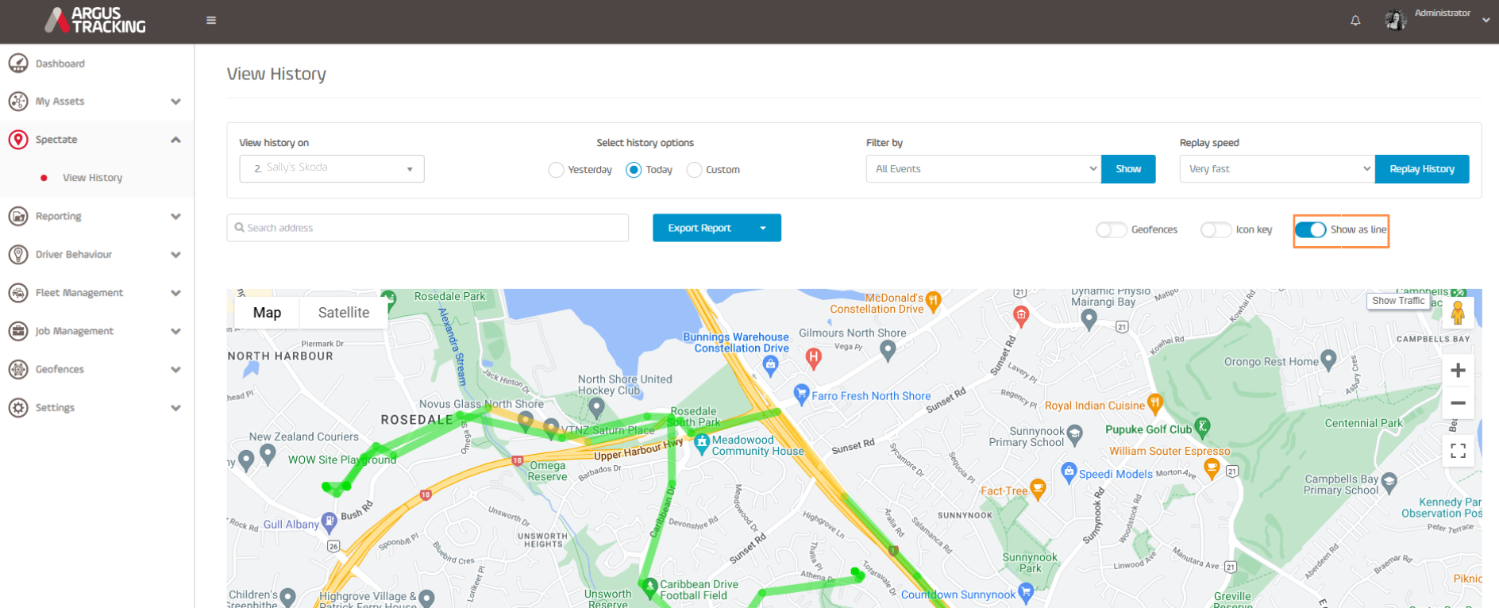Image resolution: width=1499 pixels, height=608 pixels.
Task: Click the Sunnynook Primary School marker
Action: pos(1075,434)
